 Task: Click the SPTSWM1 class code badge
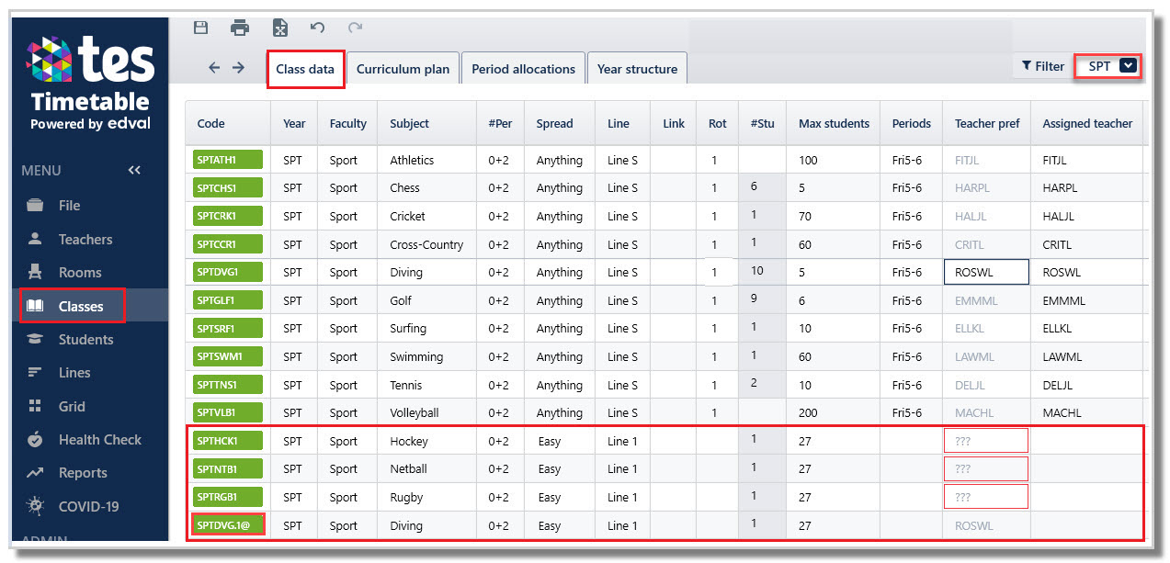(x=228, y=356)
